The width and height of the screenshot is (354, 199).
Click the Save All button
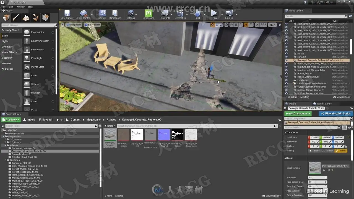tap(45, 120)
